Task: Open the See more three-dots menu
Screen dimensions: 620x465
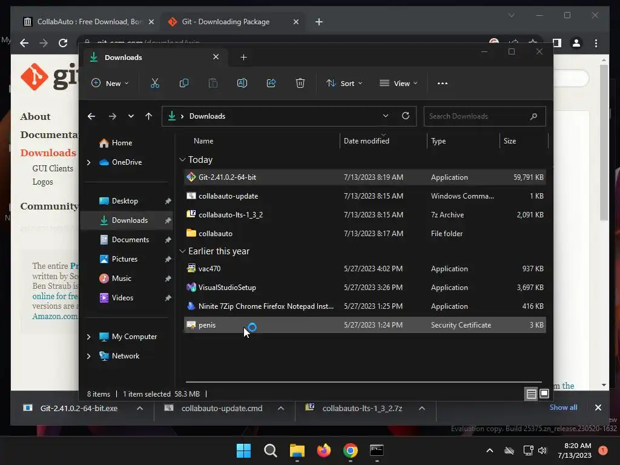Action: (443, 84)
